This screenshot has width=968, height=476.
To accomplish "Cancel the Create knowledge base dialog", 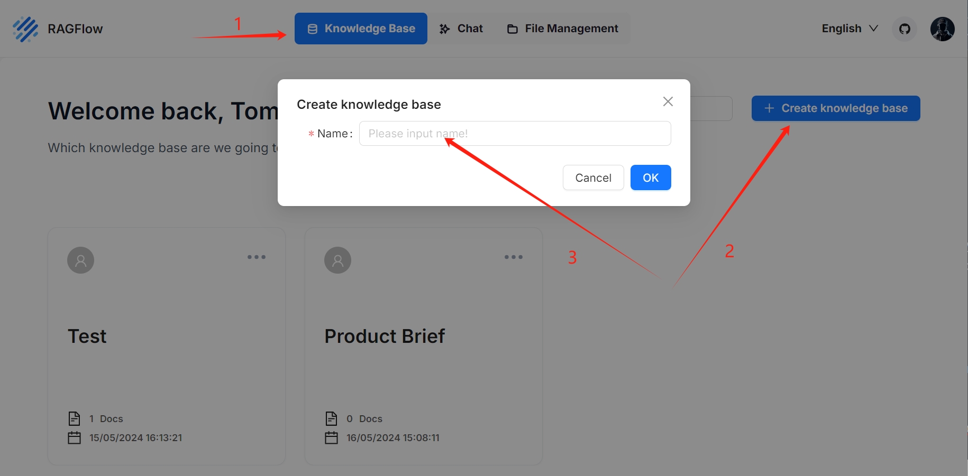I will (593, 178).
